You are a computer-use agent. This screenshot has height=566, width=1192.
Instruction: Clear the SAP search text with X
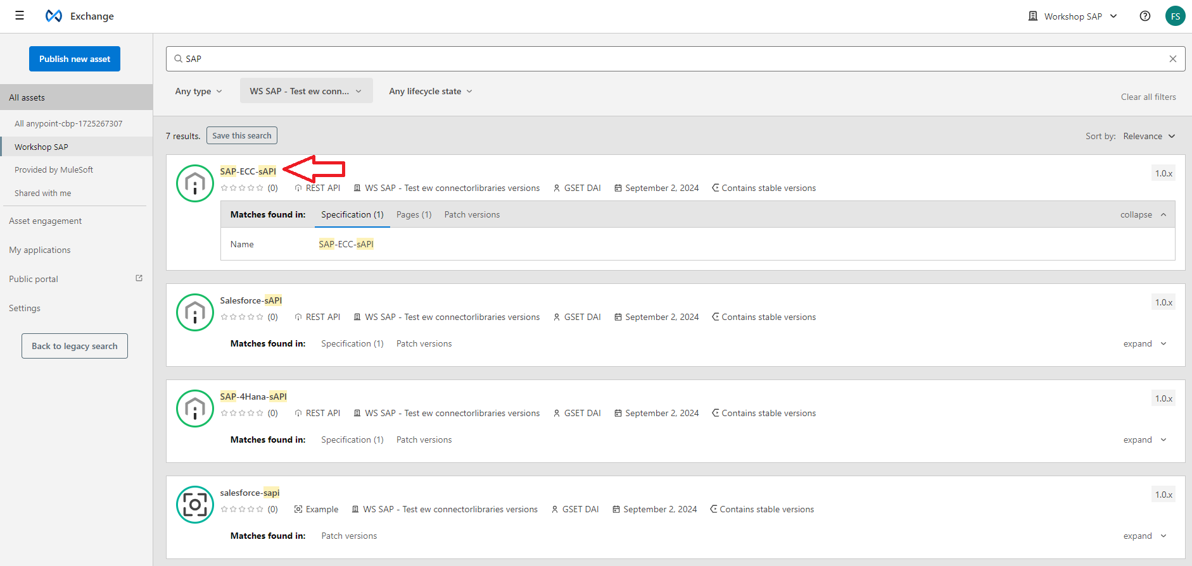[1173, 59]
